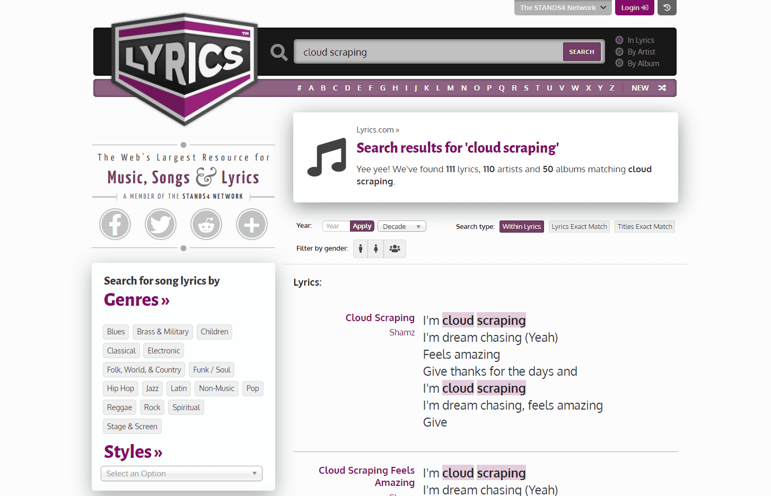Click the random shuffle icon

(x=662, y=88)
